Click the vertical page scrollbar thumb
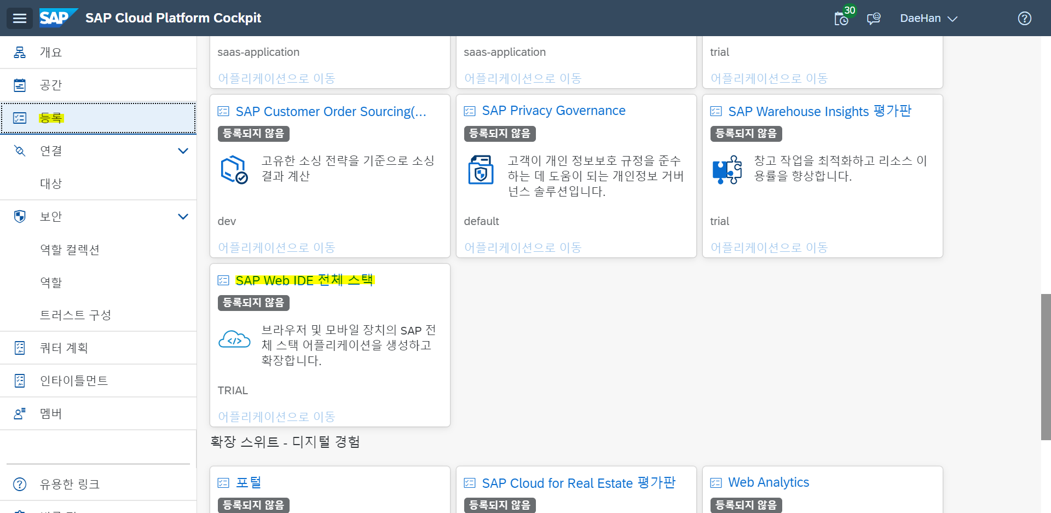The image size is (1051, 513). click(1046, 367)
